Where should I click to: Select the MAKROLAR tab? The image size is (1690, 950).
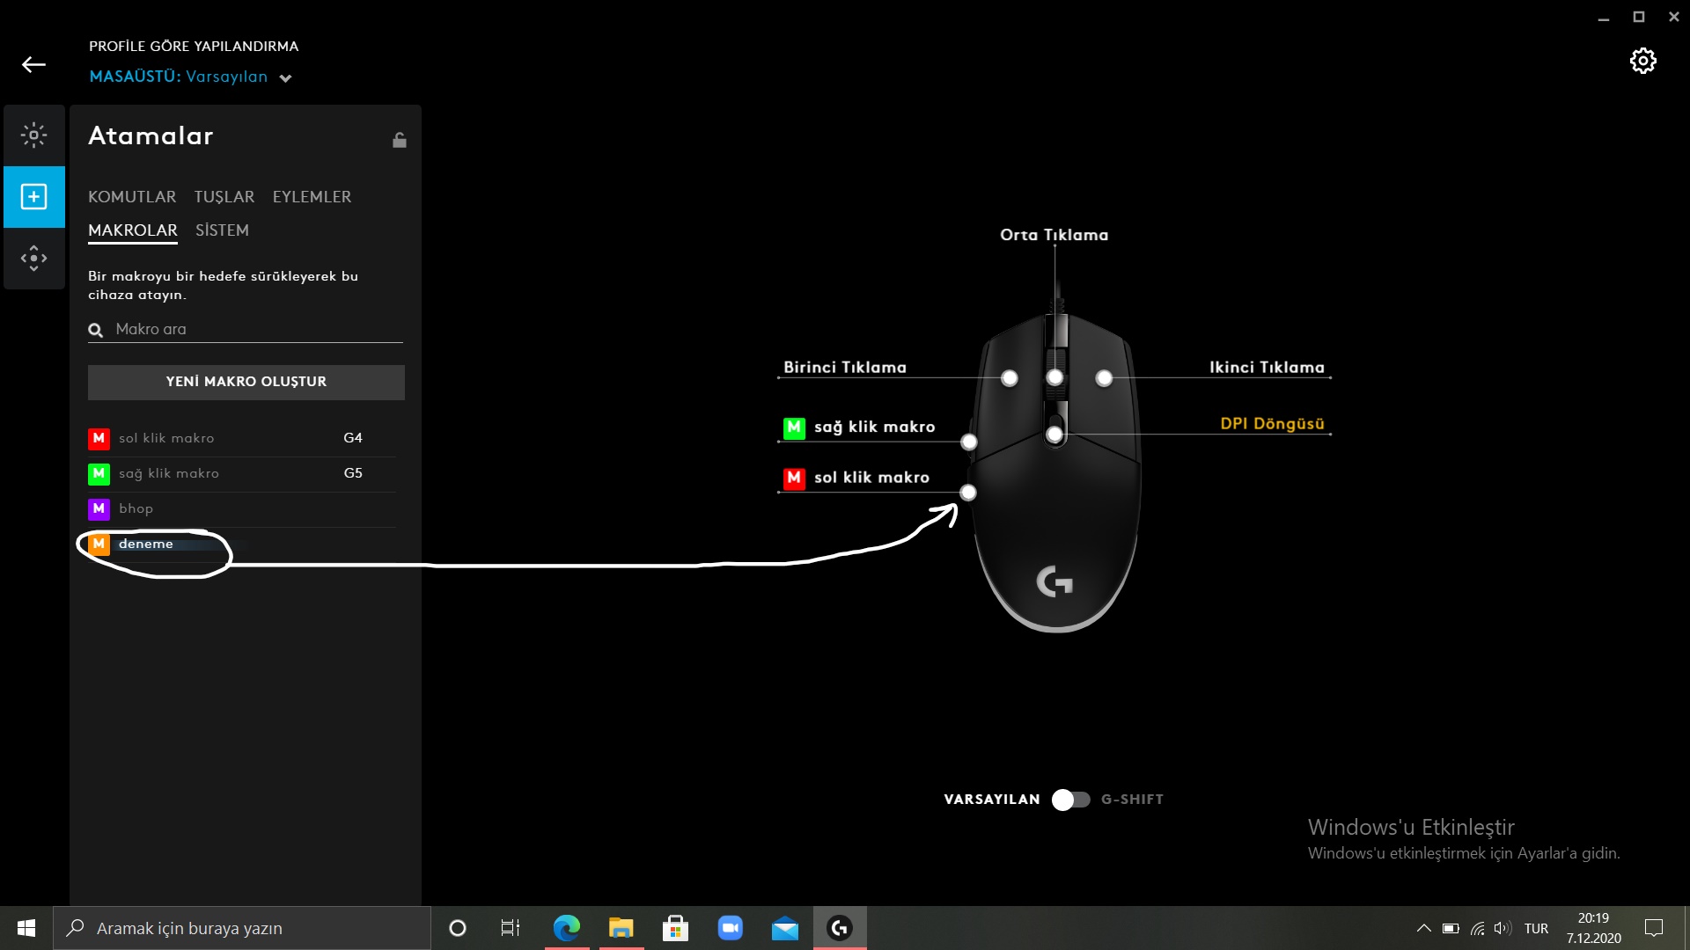tap(132, 230)
